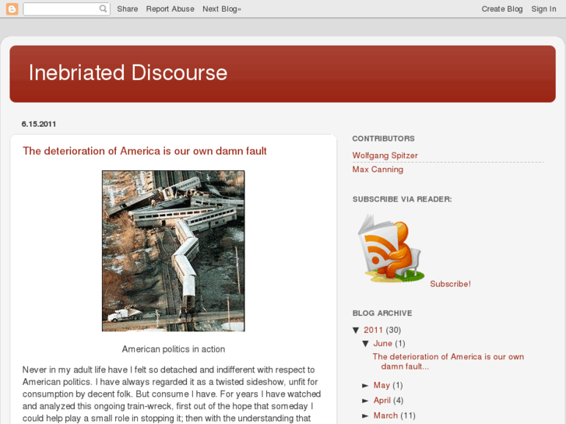Focus the Blogger navbar search field
The width and height of the screenshot is (566, 424).
click(x=66, y=9)
